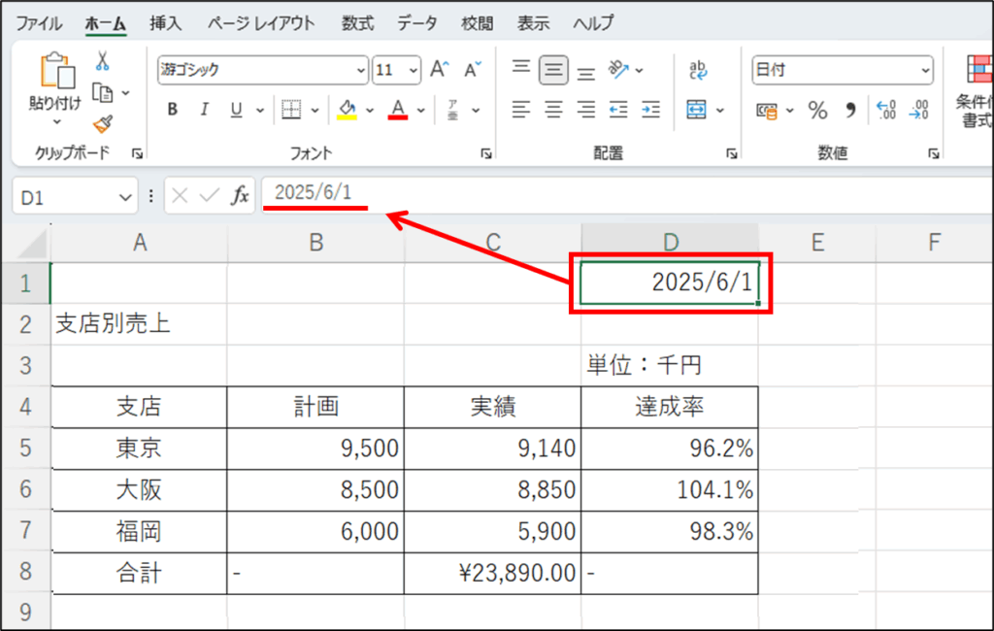Toggle Bold formatting
994x631 pixels.
pyautogui.click(x=172, y=110)
